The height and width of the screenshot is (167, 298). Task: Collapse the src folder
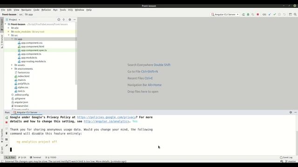pyautogui.click(x=8, y=35)
